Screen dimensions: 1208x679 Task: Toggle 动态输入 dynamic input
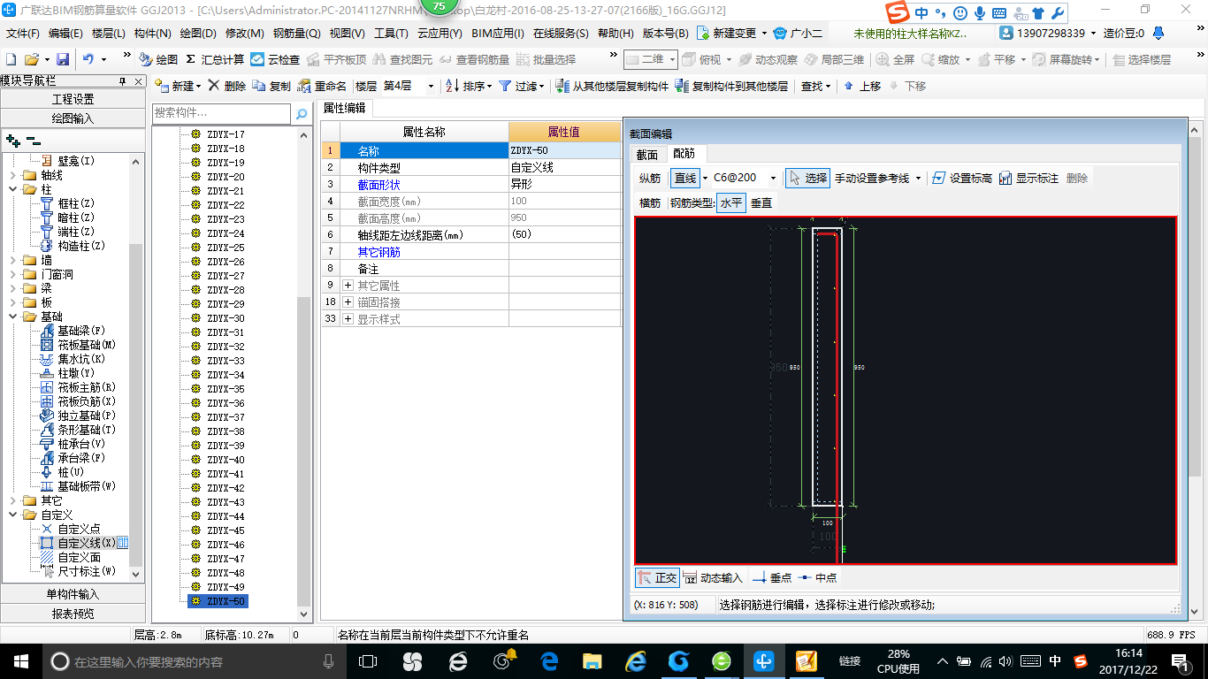tap(714, 578)
